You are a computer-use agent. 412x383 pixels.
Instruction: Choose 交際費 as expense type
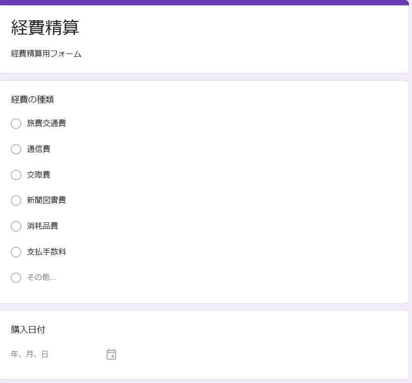(16, 175)
